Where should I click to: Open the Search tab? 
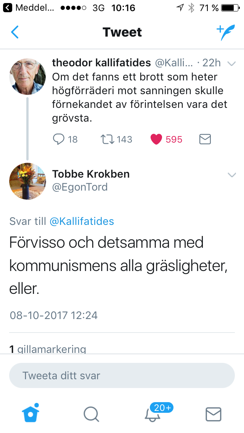click(91, 414)
